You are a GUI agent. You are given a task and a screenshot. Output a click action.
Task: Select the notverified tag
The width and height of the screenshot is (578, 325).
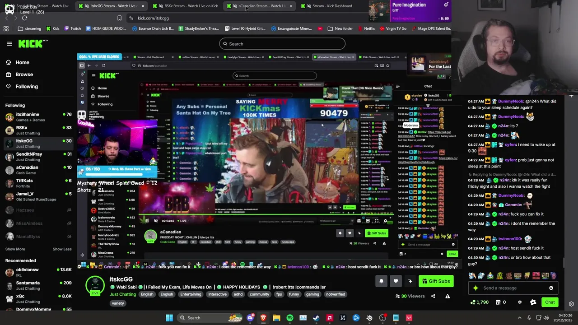click(x=336, y=294)
